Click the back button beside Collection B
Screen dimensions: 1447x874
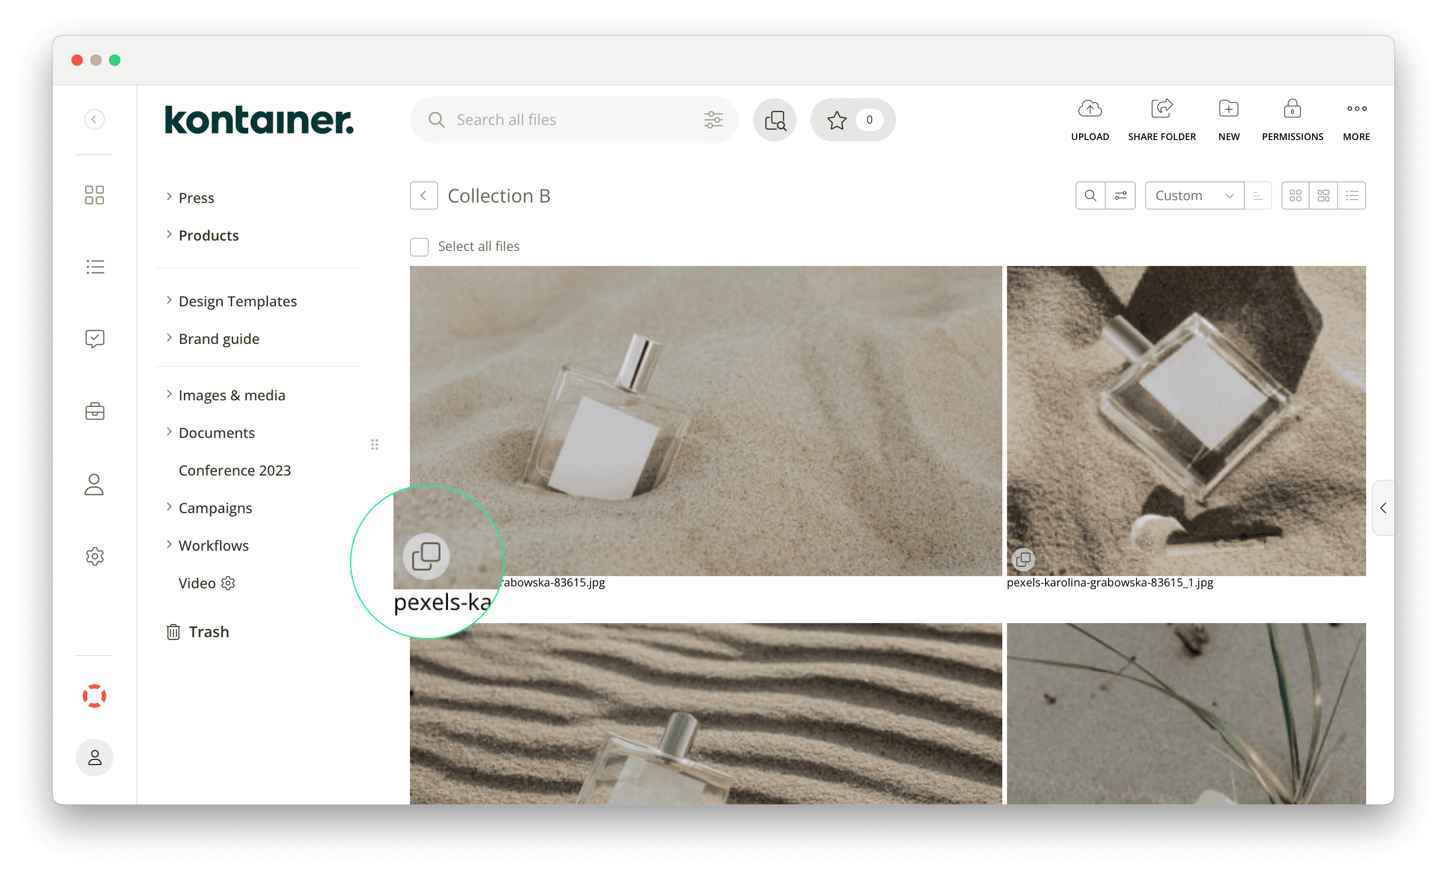coord(424,195)
